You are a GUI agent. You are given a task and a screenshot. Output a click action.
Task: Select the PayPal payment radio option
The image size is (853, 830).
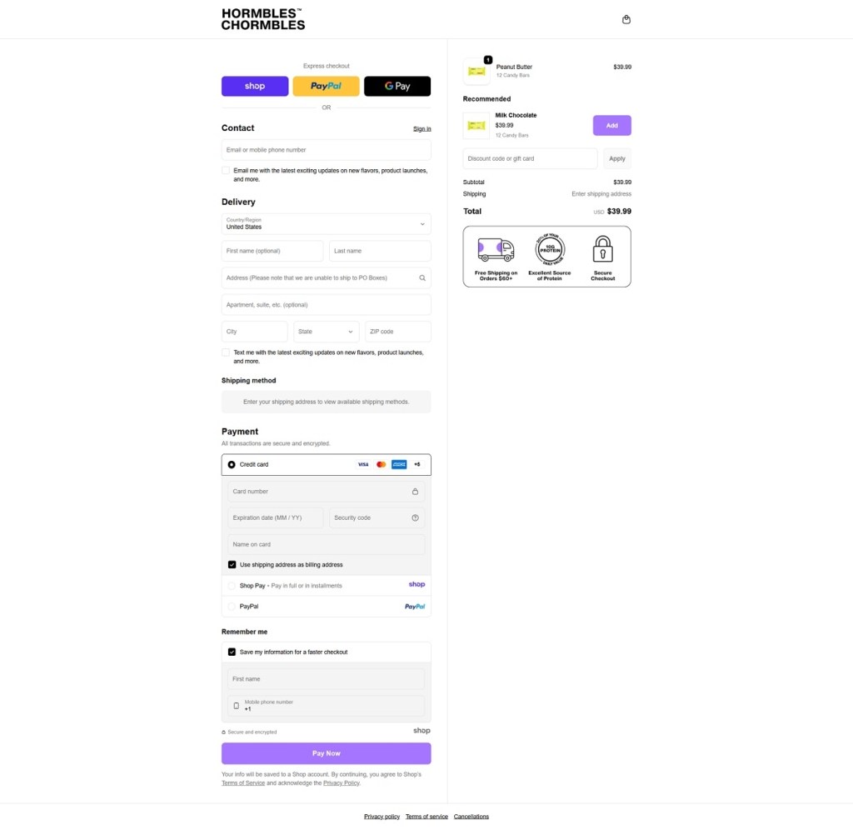(x=232, y=607)
